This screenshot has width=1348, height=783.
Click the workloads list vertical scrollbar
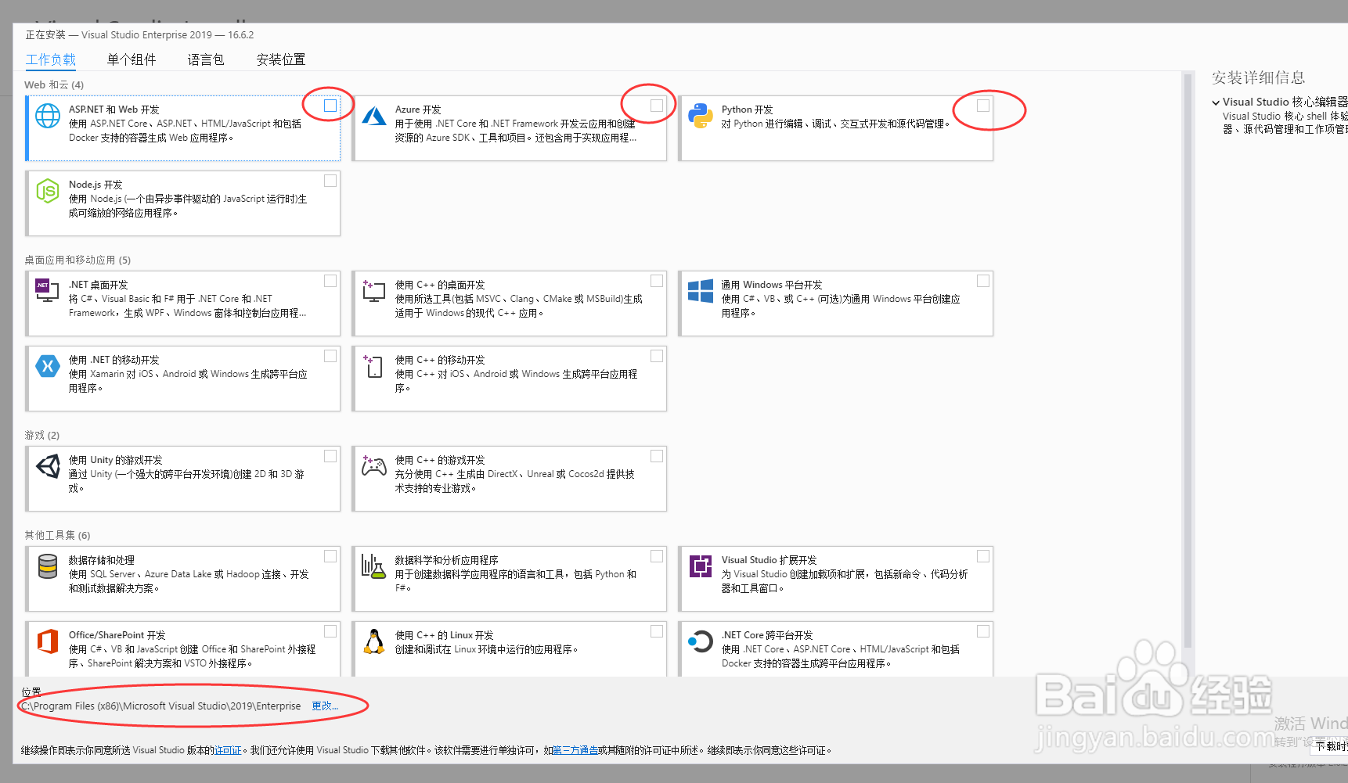pyautogui.click(x=1188, y=360)
